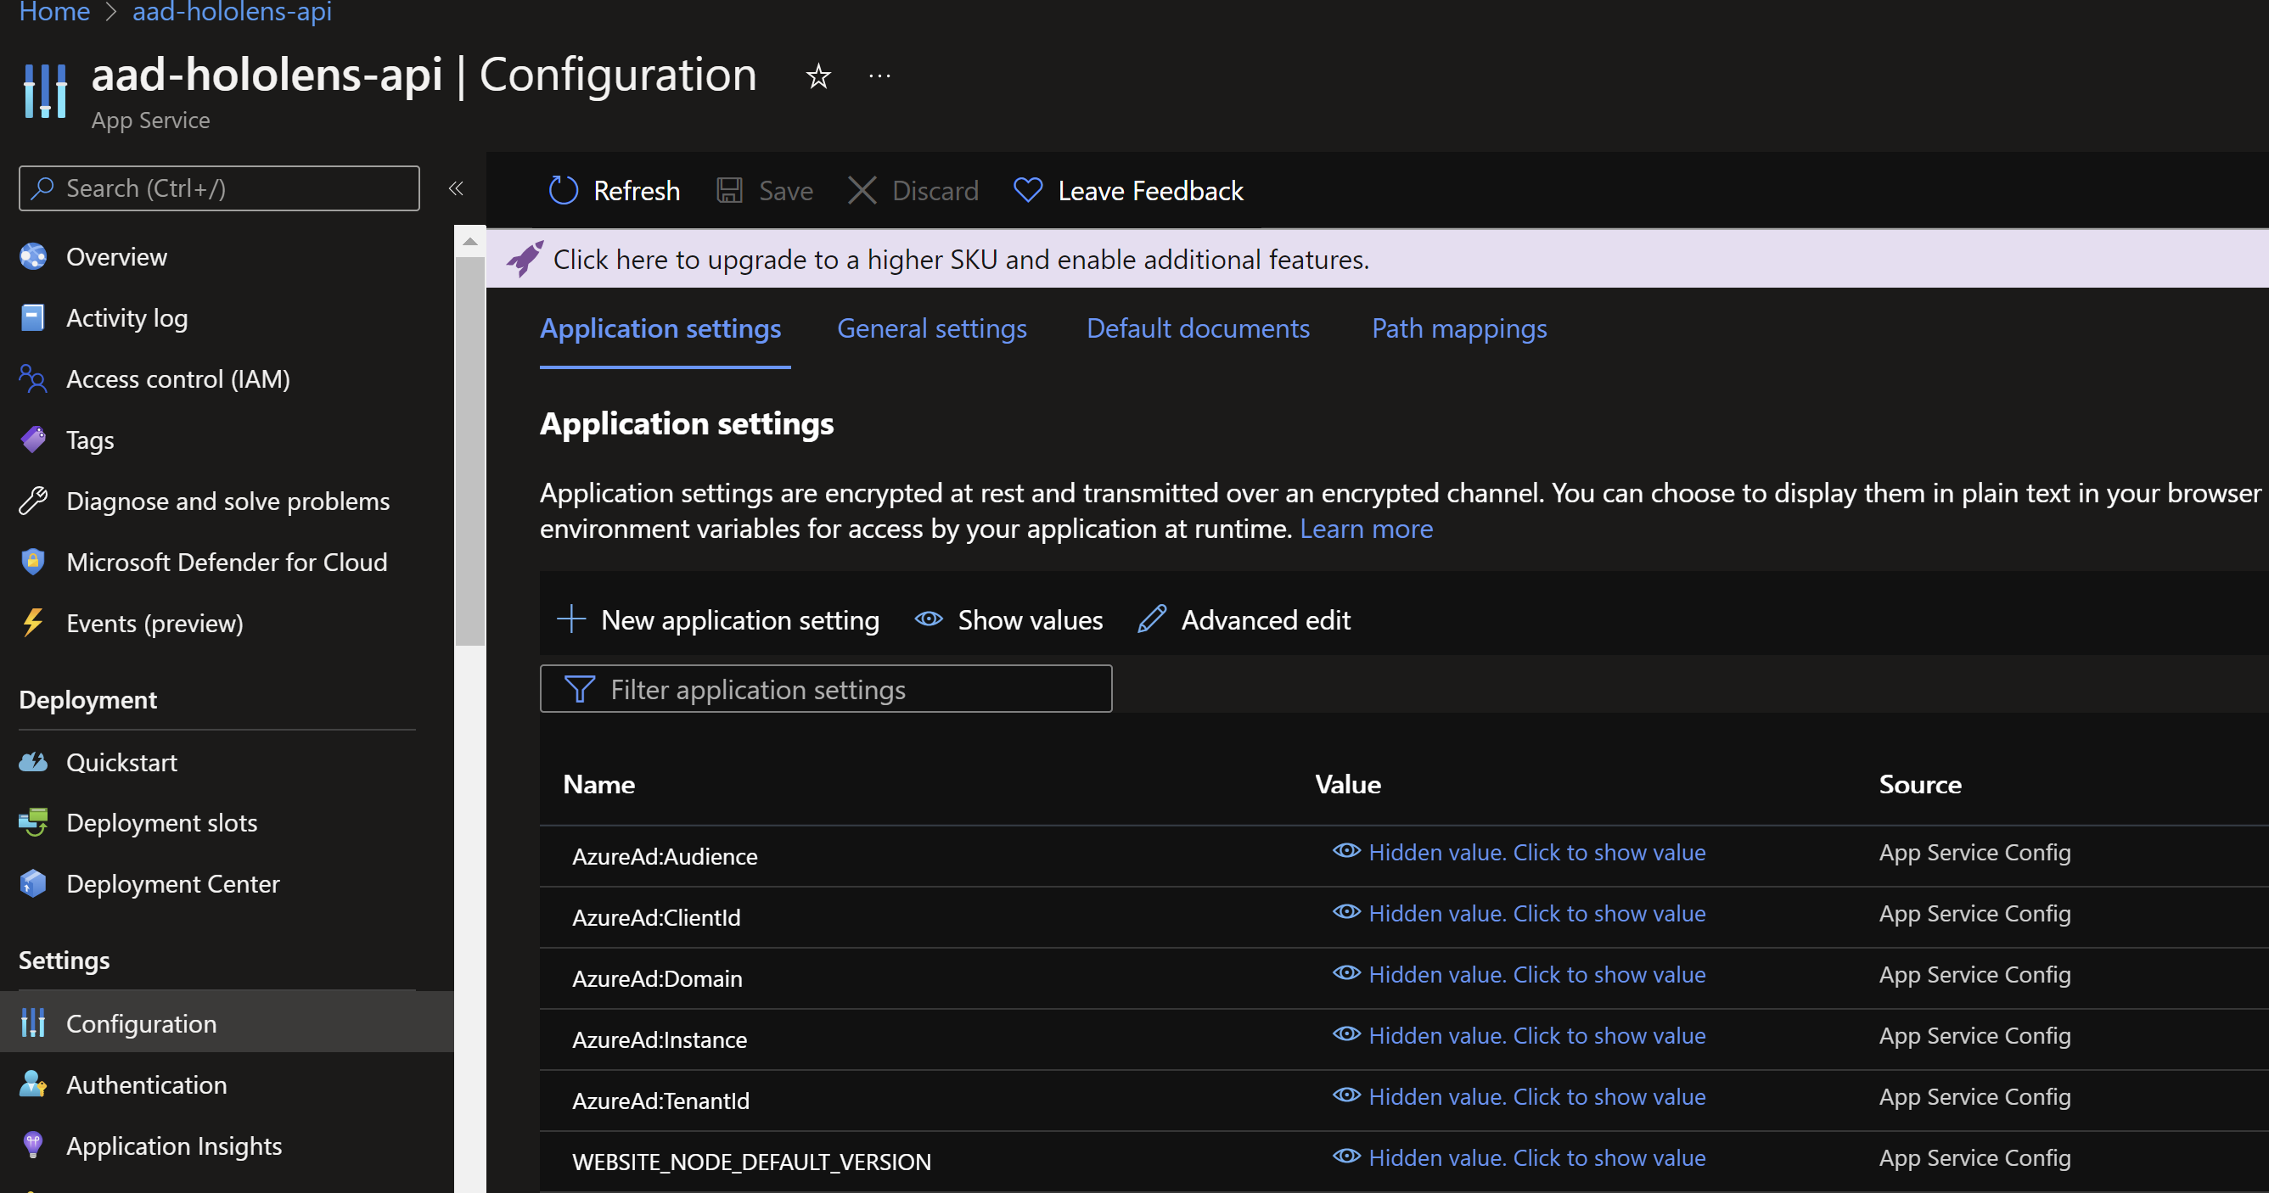Open the AzureAd:TenantId setting name
Screen dimensions: 2269x1193
tap(660, 1101)
